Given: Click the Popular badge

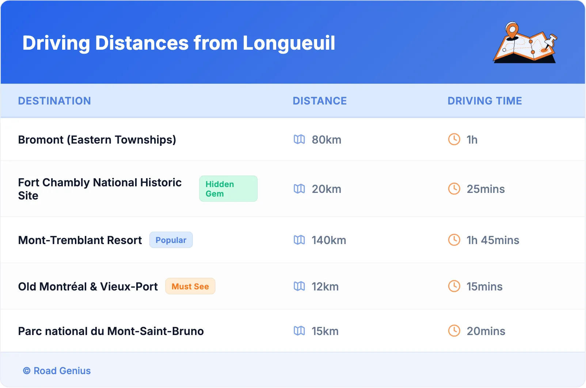Looking at the screenshot, I should 171,240.
